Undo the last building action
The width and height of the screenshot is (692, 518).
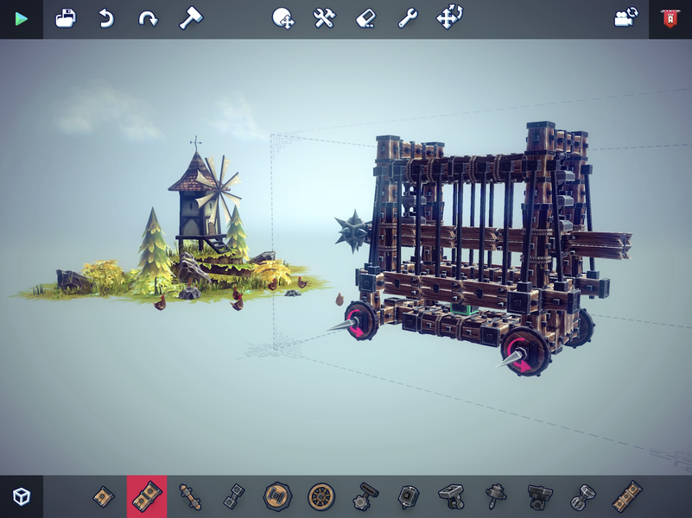pos(107,16)
